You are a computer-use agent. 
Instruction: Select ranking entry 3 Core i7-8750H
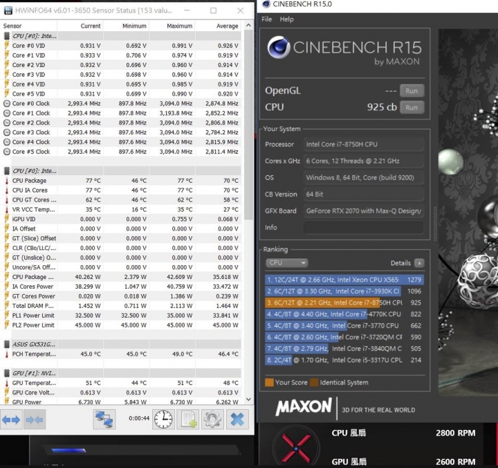pyautogui.click(x=344, y=303)
